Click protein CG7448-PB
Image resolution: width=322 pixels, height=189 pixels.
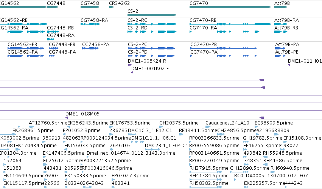[x=54, y=48]
